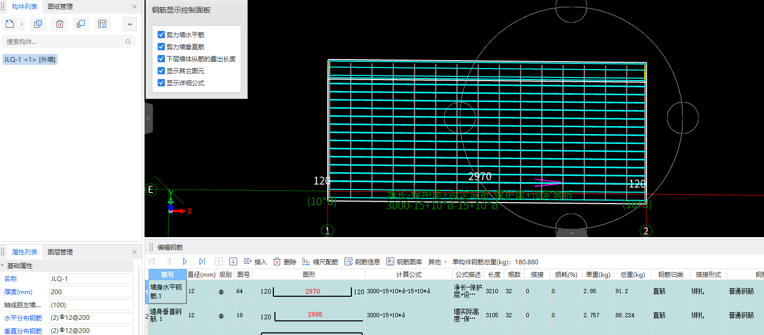Viewport: 764px width, 335px height.
Task: Click the save component icon in list toolbar
Action: 103,24
